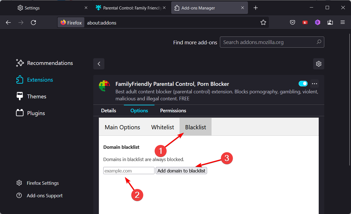The height and width of the screenshot is (214, 351).
Task: Select the Add-ons Manager browser tab
Action: (209, 8)
